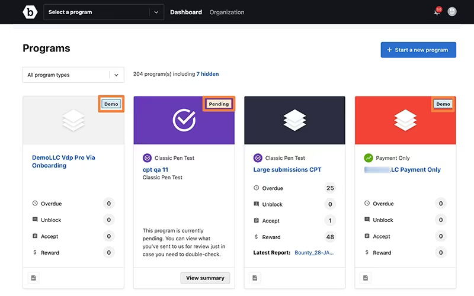Open Large submissions CPT program
The image size is (474, 296).
click(x=287, y=170)
